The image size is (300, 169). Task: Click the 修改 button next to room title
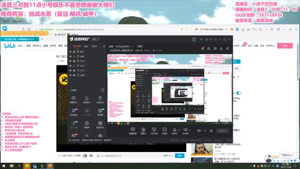tap(140, 46)
